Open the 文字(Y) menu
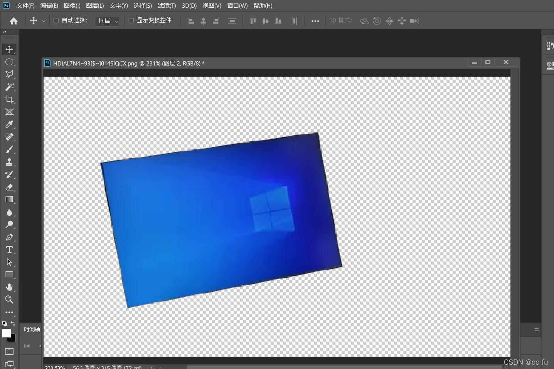This screenshot has width=554, height=369. (119, 5)
